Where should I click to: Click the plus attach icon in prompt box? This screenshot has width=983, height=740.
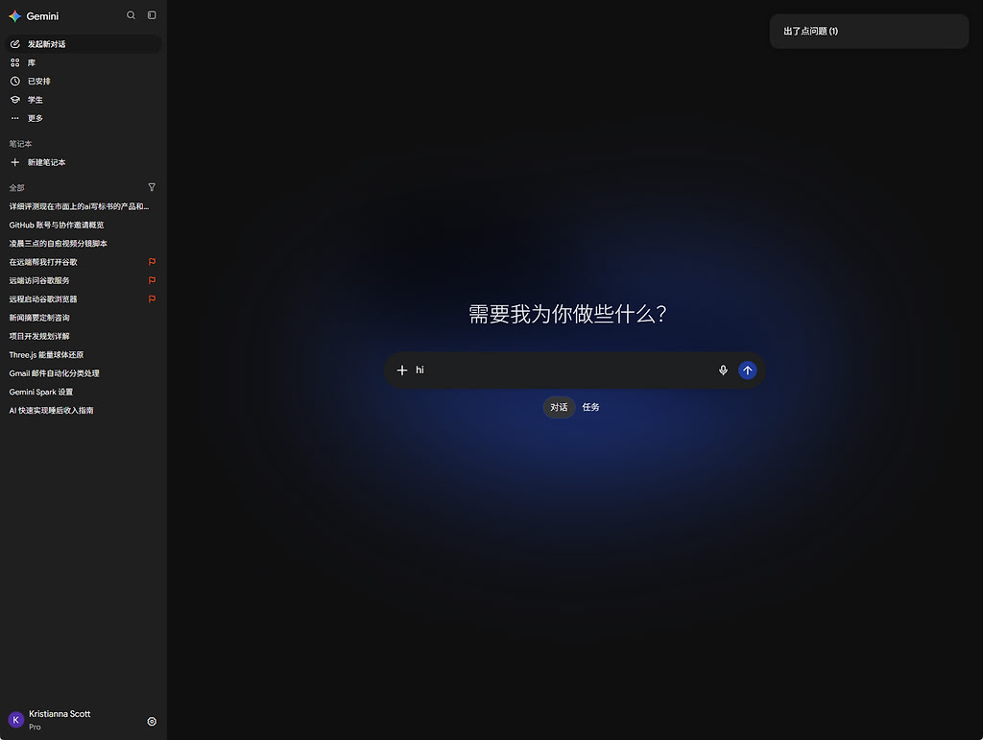402,370
